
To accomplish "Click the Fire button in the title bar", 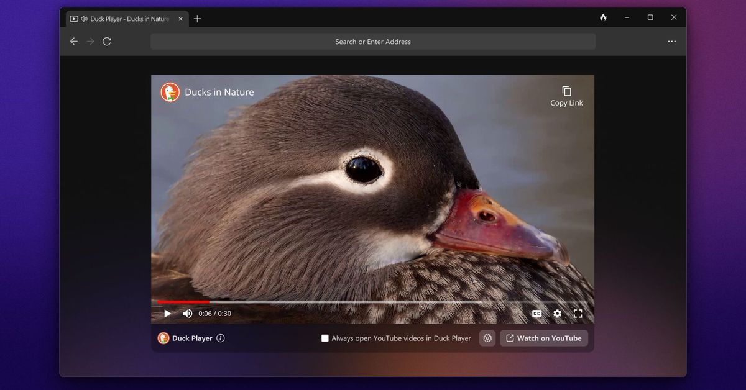I will pos(603,17).
